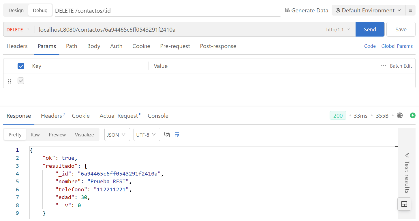
Task: Select the Pretty view
Action: click(x=15, y=134)
